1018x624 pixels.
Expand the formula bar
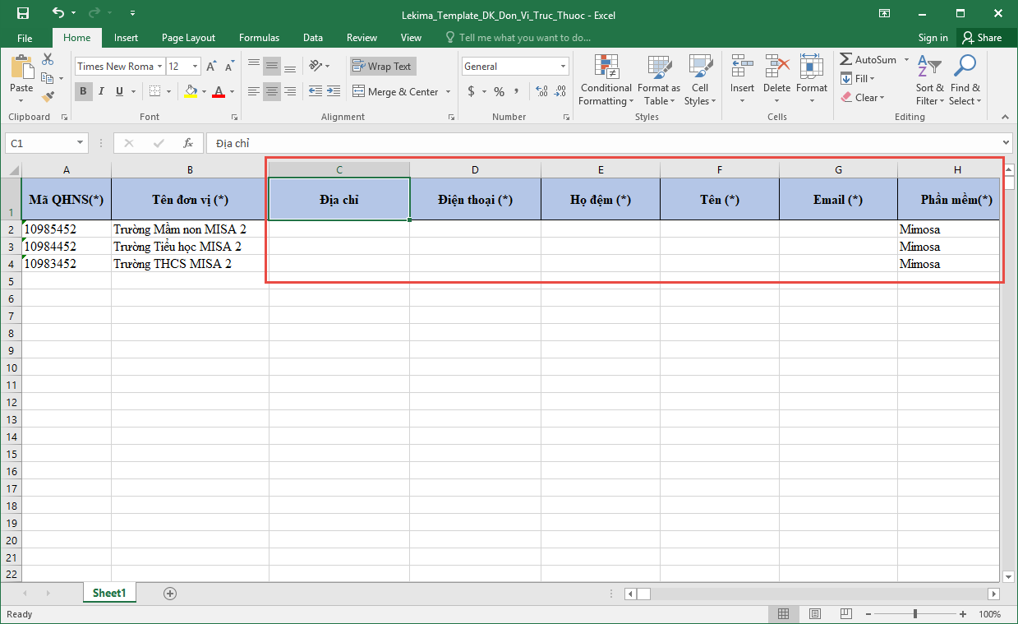point(1006,143)
